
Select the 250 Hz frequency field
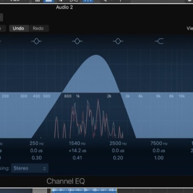[37, 143]
